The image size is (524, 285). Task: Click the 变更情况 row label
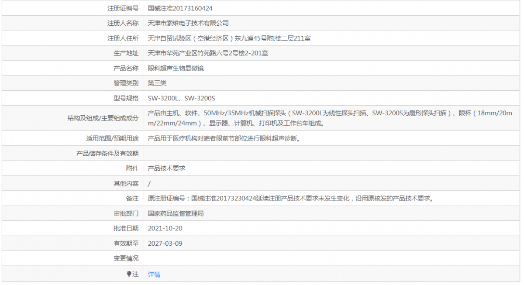[x=126, y=258]
